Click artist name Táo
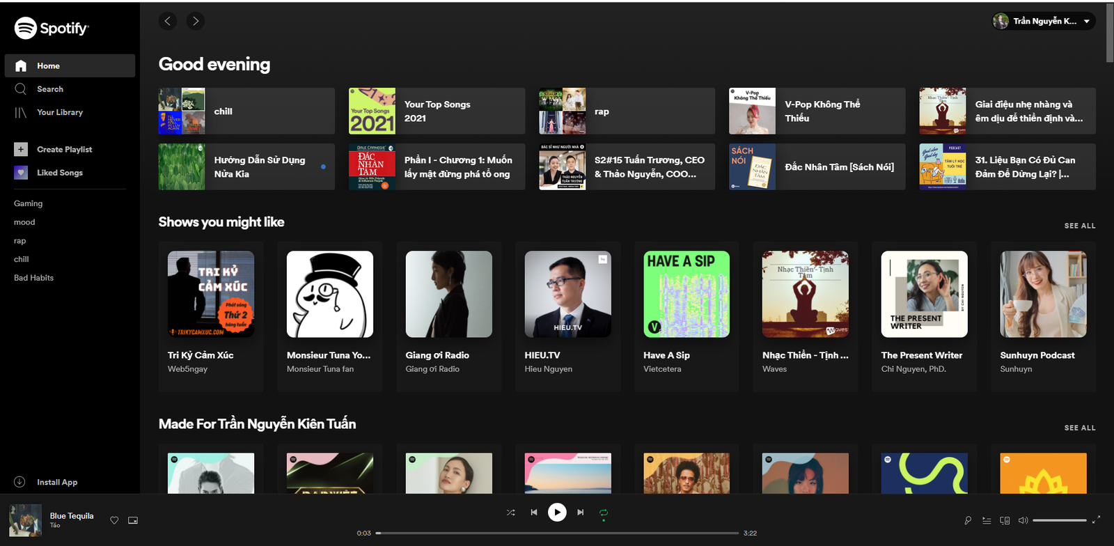The image size is (1114, 546). click(x=55, y=526)
